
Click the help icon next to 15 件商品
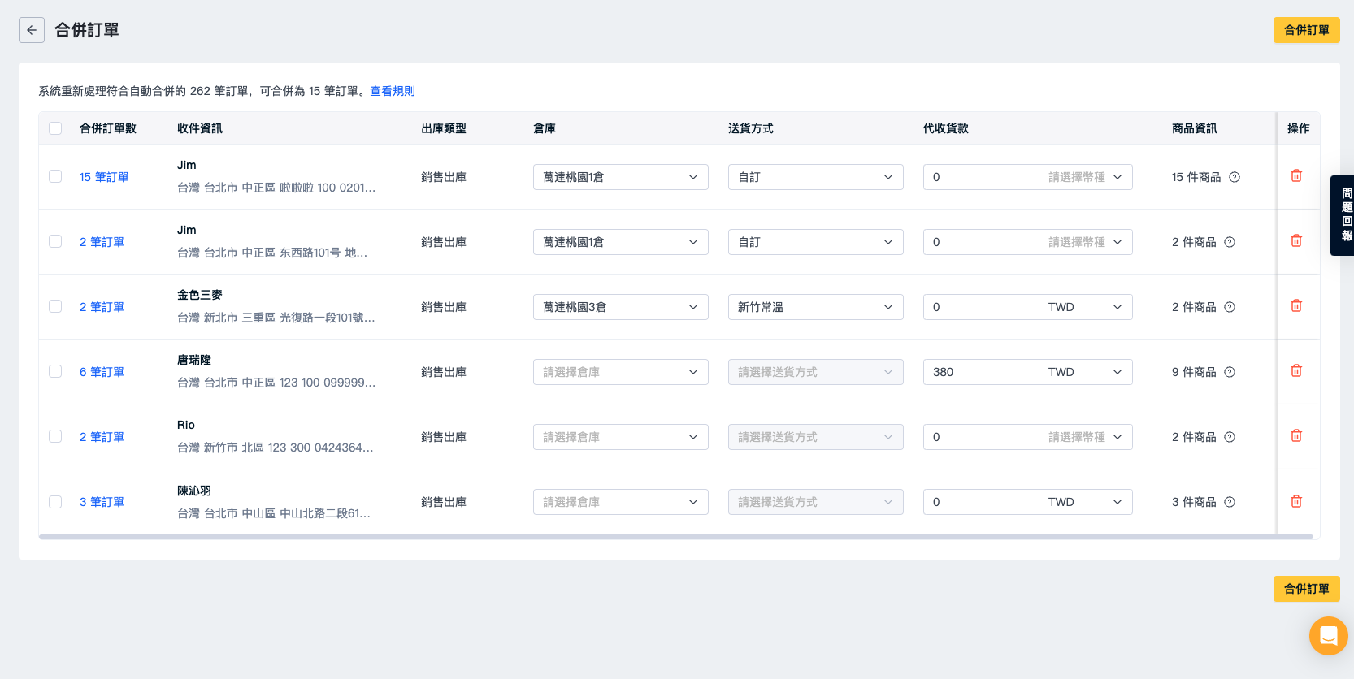pos(1235,177)
